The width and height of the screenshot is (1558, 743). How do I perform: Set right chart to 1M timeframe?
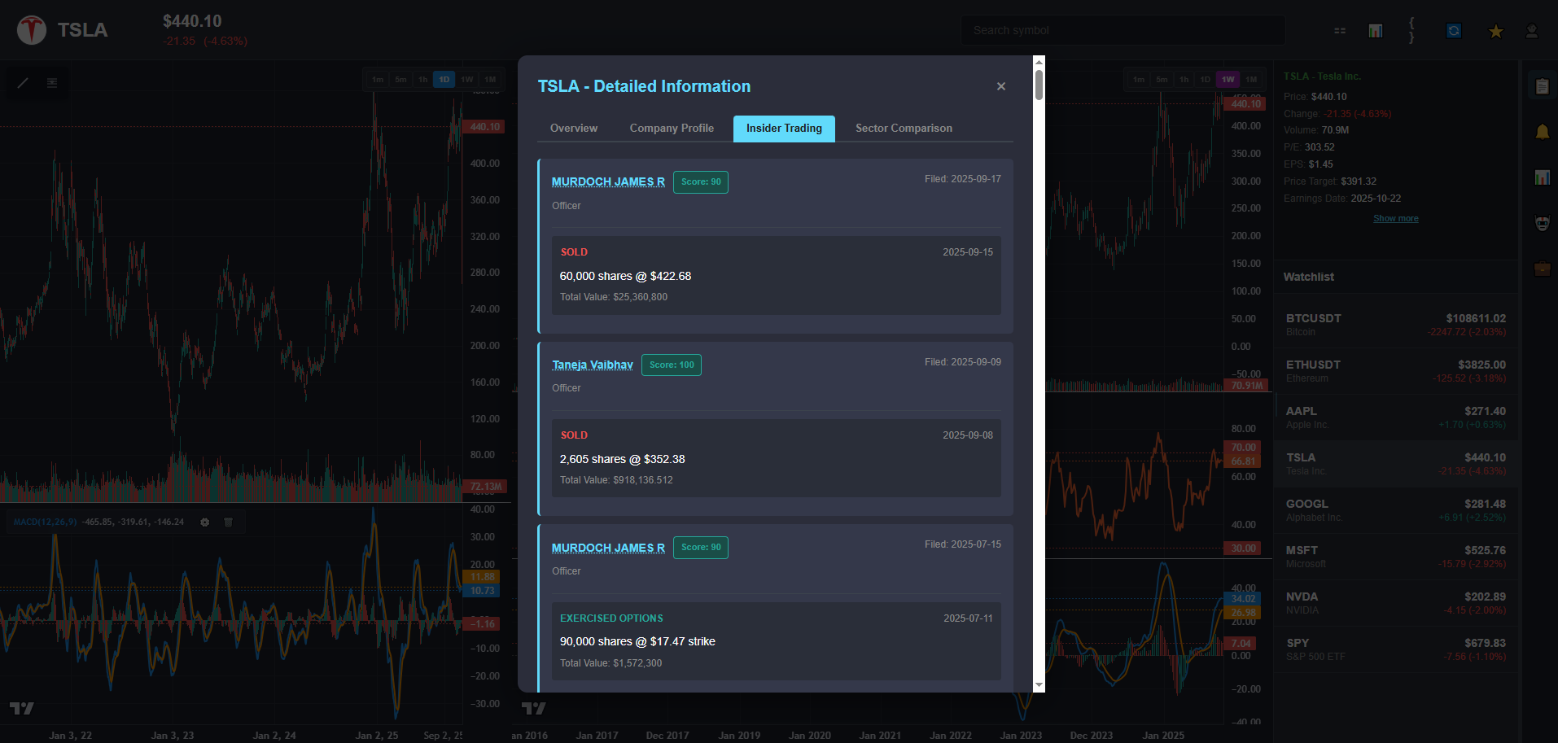pos(1251,80)
